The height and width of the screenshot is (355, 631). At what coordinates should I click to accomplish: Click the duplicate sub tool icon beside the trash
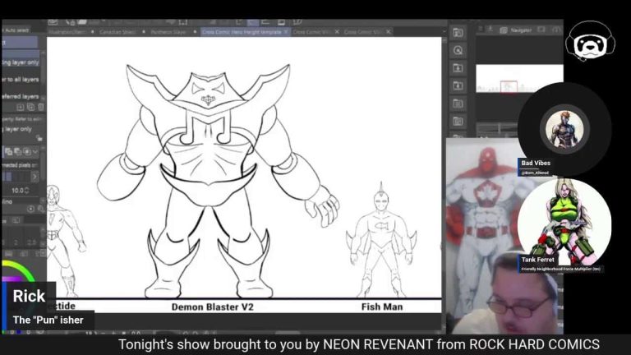30,107
